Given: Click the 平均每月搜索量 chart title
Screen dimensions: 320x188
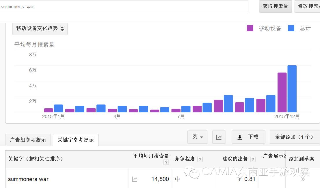Looking at the screenshot, I should (34, 45).
